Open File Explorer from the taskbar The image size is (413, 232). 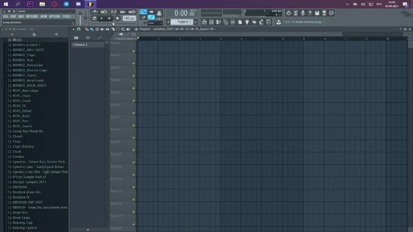(x=42, y=4)
